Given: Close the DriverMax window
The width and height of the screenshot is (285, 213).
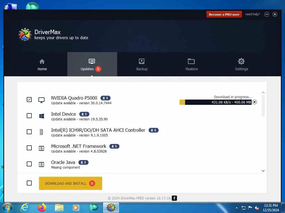Looking at the screenshot, I should (275, 14).
